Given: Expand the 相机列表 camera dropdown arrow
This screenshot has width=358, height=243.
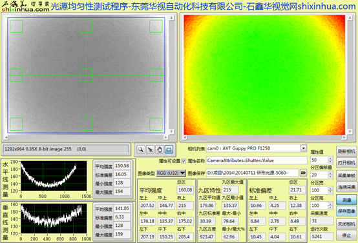Looking at the screenshot, I should coord(304,148).
